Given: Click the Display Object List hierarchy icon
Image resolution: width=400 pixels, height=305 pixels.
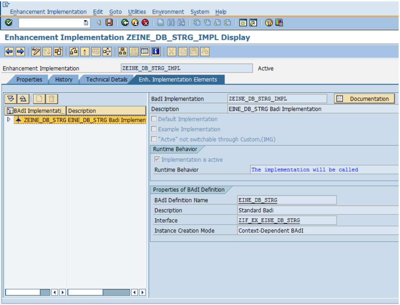Looking at the screenshot, I should [x=122, y=51].
